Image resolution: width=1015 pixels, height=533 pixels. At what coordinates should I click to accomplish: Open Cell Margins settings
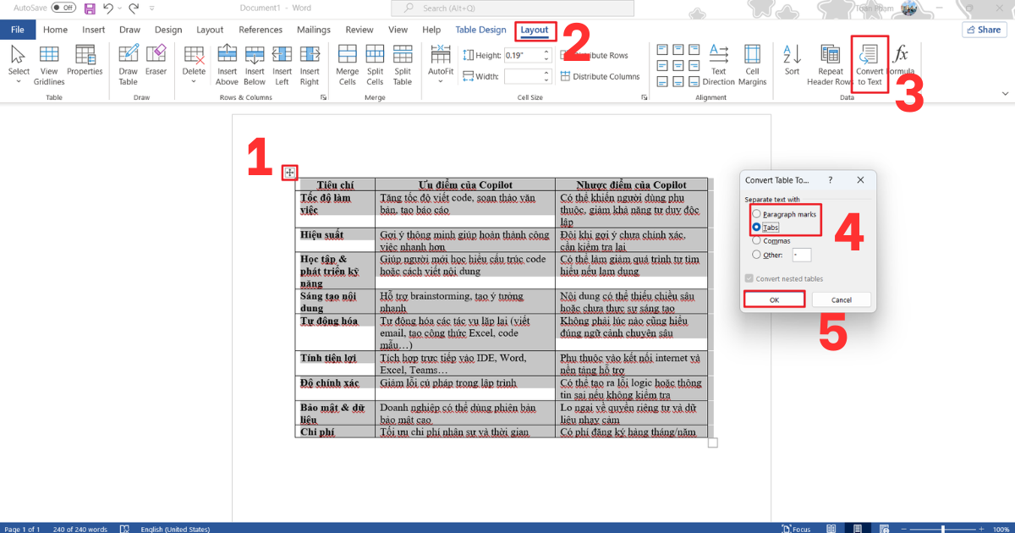(x=752, y=63)
